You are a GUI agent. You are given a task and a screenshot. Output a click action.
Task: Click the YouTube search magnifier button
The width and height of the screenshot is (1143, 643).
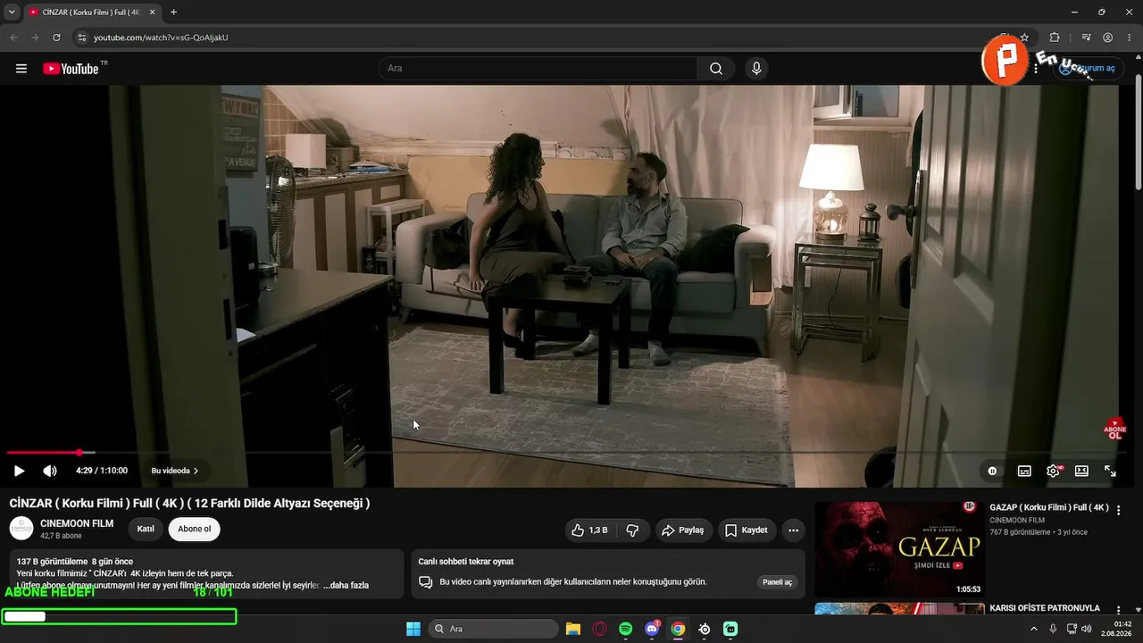click(716, 69)
